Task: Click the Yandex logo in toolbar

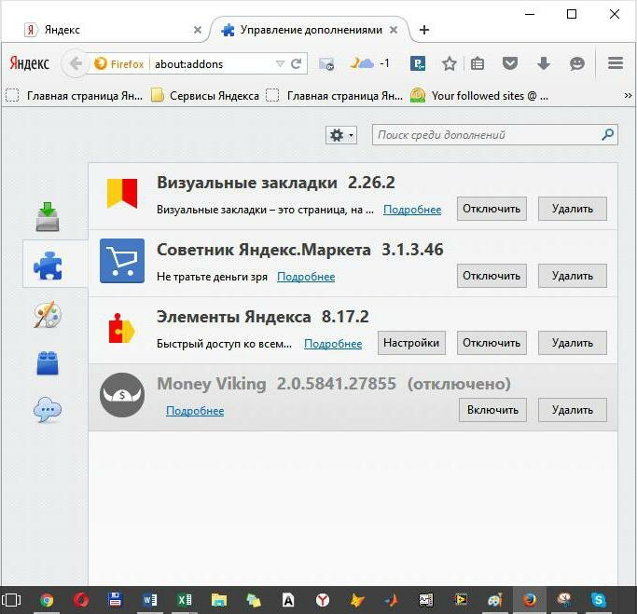Action: [29, 63]
